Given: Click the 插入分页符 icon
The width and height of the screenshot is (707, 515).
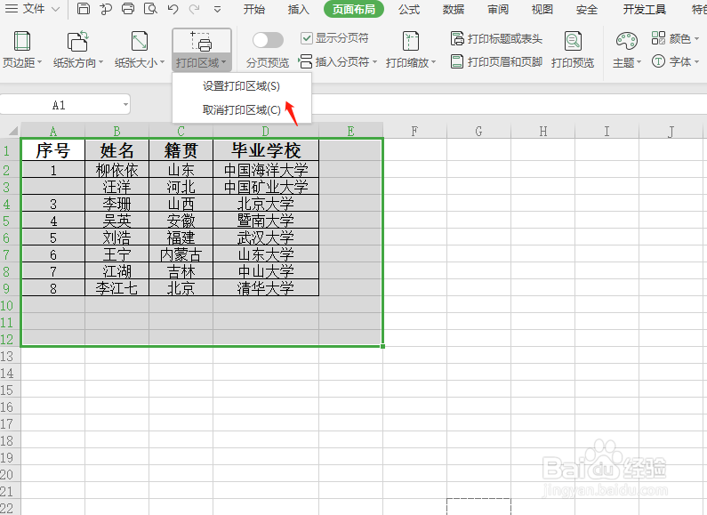Looking at the screenshot, I should 305,61.
